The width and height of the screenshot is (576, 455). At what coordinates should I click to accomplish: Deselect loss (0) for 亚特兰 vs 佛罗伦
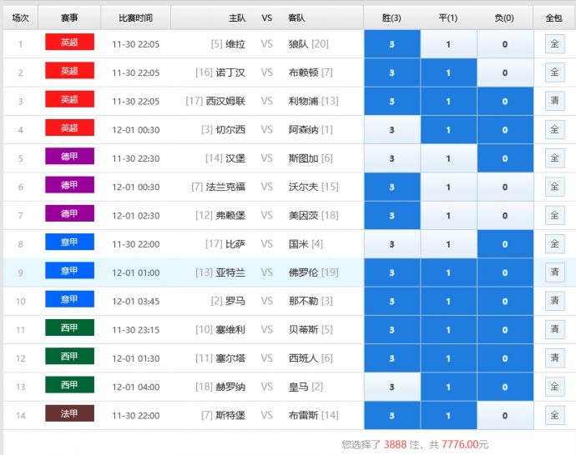pos(505,272)
